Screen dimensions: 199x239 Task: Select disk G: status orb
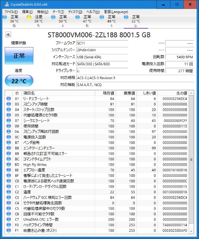point(5,17)
